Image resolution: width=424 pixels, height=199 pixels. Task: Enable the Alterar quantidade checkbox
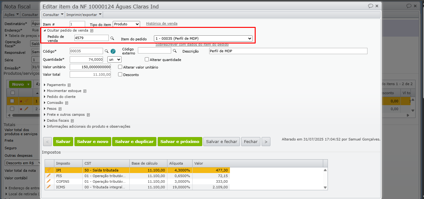click(147, 59)
